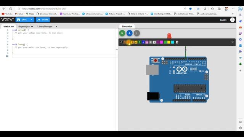Open the Collections icon in Edge toolbar
Viewport: 244px width, 137px height.
(x=219, y=9)
